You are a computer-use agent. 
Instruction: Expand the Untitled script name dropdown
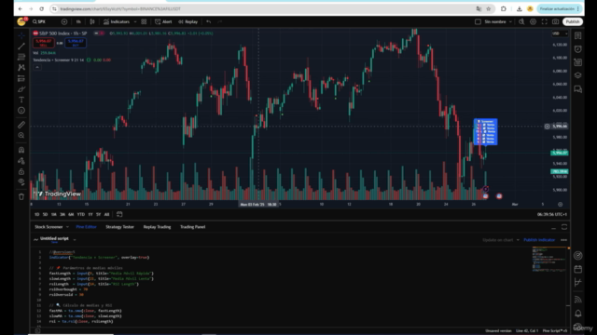click(75, 240)
